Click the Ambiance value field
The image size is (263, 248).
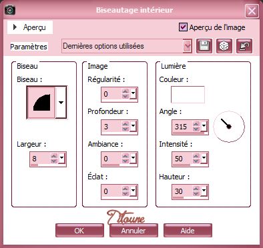point(111,159)
